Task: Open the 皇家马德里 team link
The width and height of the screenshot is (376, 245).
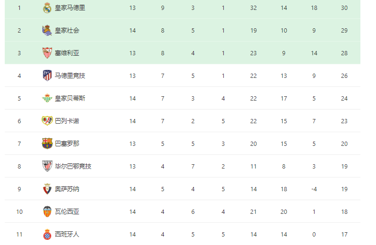Action: [70, 8]
